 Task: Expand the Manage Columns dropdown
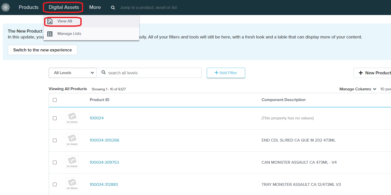358,89
